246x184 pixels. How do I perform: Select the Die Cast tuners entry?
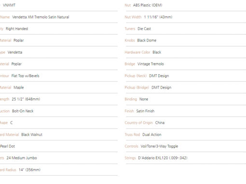pyautogui.click(x=144, y=29)
